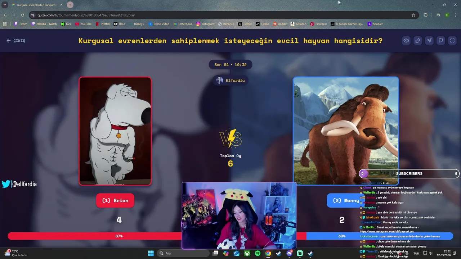Image resolution: width=461 pixels, height=259 pixels.
Task: Open Discord from the taskbar
Action: (x=289, y=253)
